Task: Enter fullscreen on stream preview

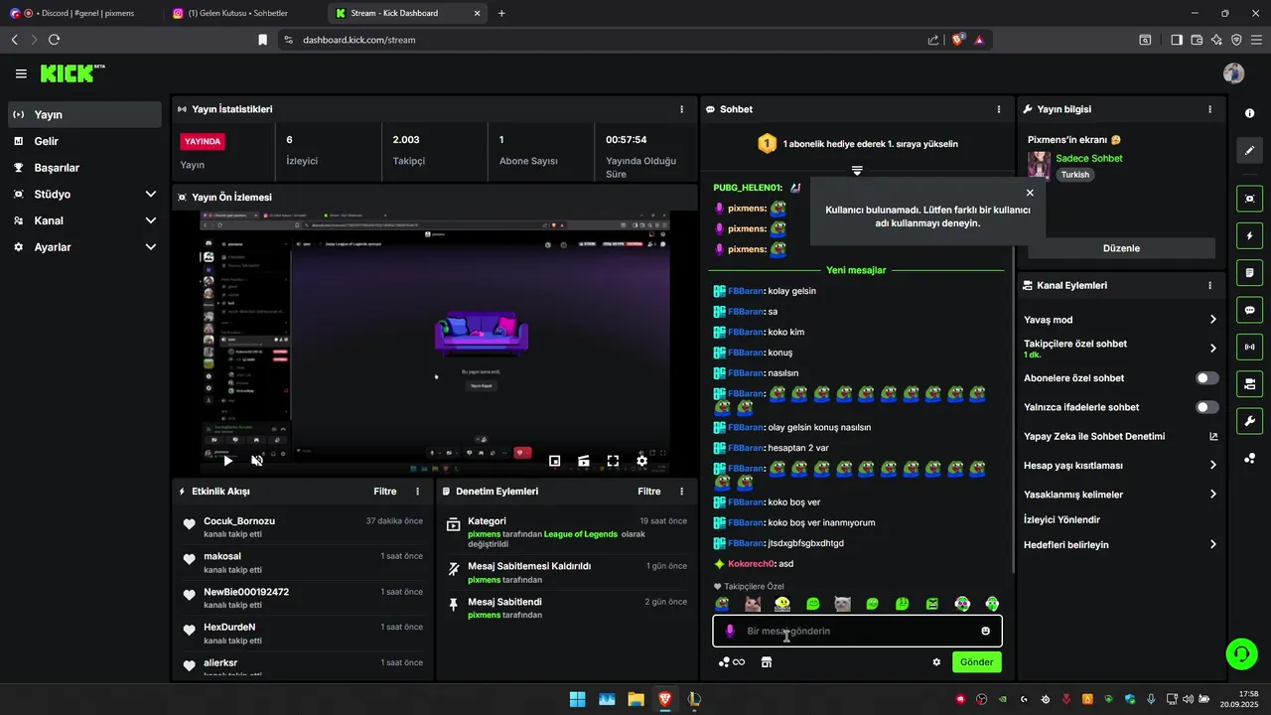Action: [613, 461]
